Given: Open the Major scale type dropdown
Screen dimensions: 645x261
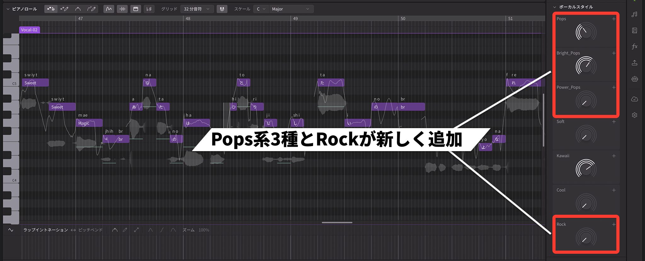Looking at the screenshot, I should [x=291, y=9].
